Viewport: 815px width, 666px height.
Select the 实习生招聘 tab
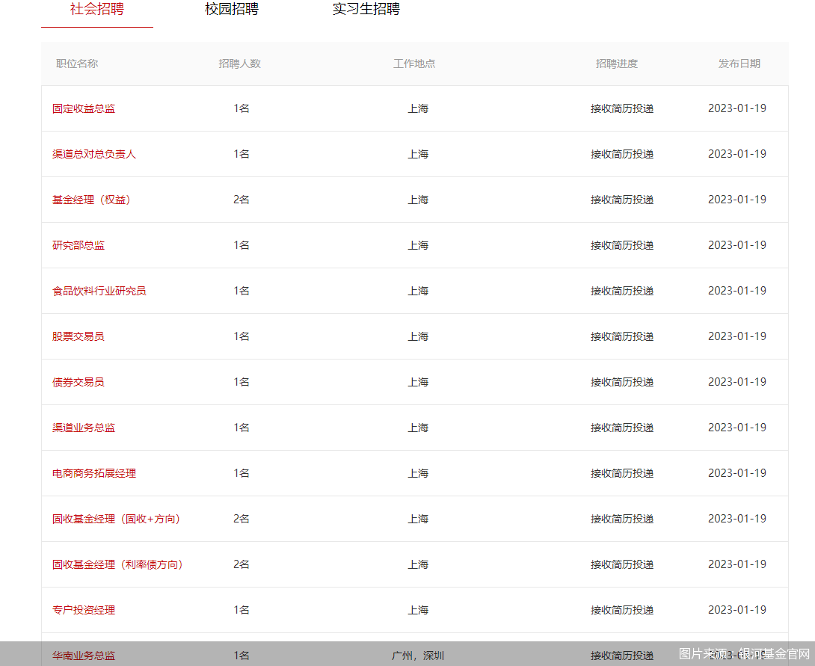pos(366,10)
